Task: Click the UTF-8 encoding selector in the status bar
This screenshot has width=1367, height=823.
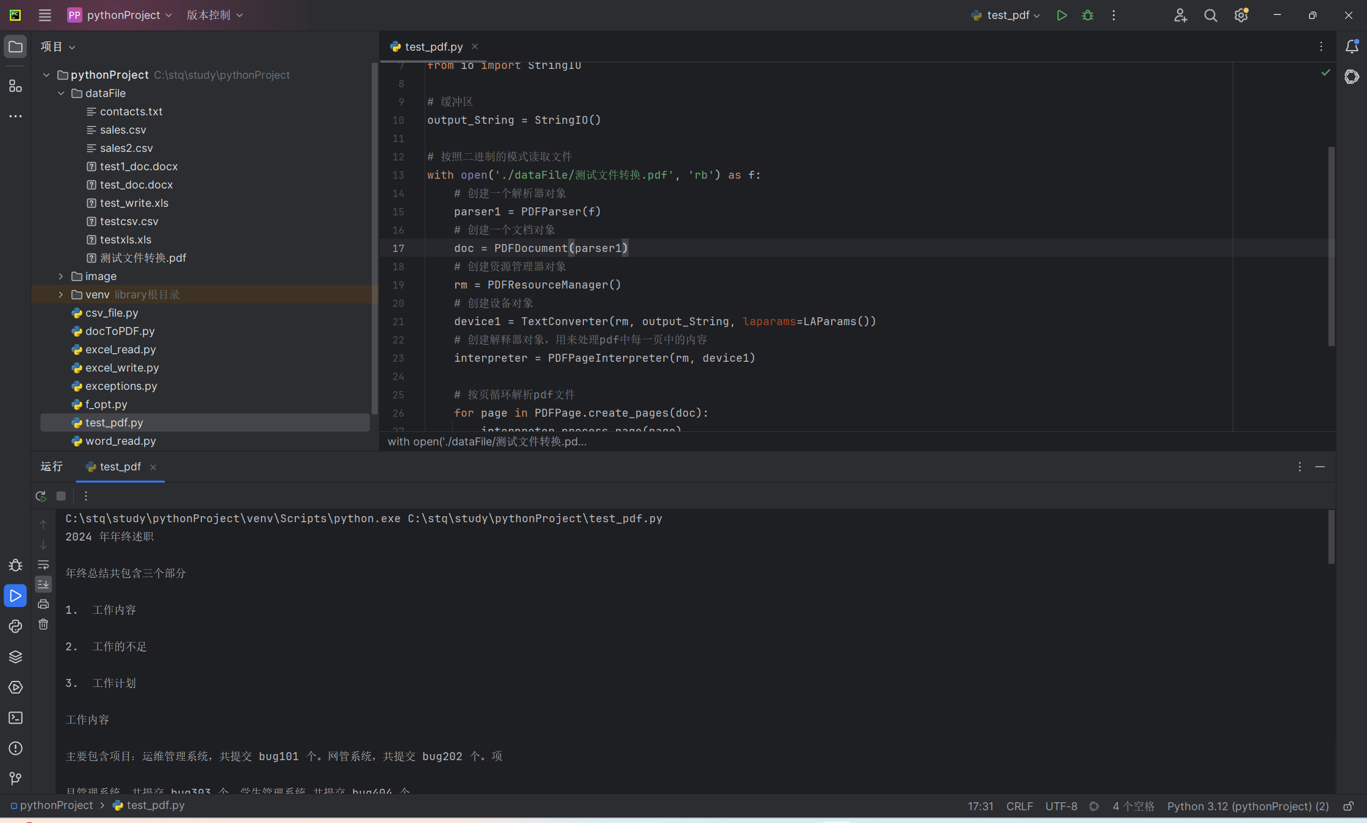Action: [1061, 806]
